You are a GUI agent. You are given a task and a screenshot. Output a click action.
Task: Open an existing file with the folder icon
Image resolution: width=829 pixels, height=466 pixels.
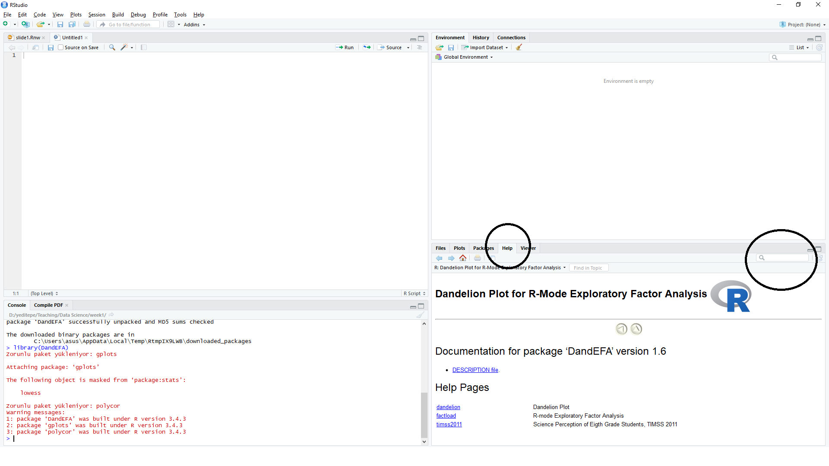pos(40,24)
